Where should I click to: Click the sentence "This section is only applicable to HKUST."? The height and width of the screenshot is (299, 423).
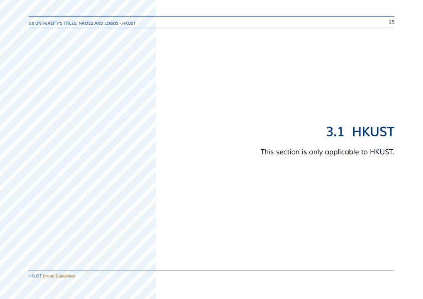(x=327, y=152)
